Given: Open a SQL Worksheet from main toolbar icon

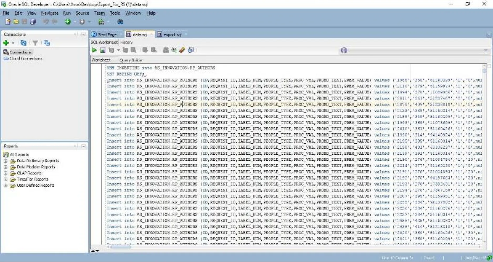Looking at the screenshot, I should [x=101, y=22].
